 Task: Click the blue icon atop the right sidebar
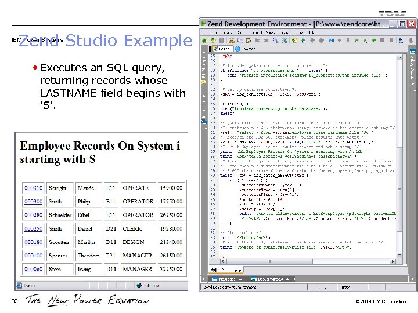413,52
